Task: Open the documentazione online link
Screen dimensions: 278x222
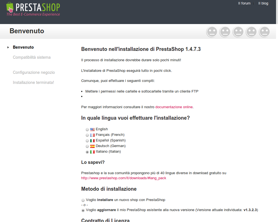Action: 174,107
